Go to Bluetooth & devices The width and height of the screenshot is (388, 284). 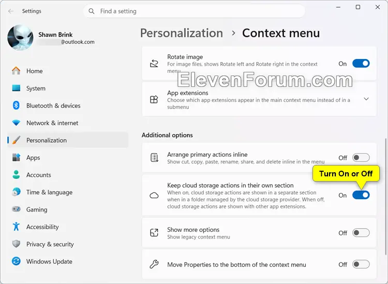(68, 106)
